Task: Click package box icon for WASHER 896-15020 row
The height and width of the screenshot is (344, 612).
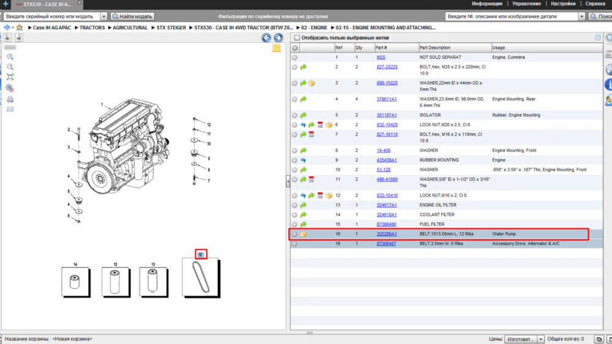Action: [x=312, y=83]
